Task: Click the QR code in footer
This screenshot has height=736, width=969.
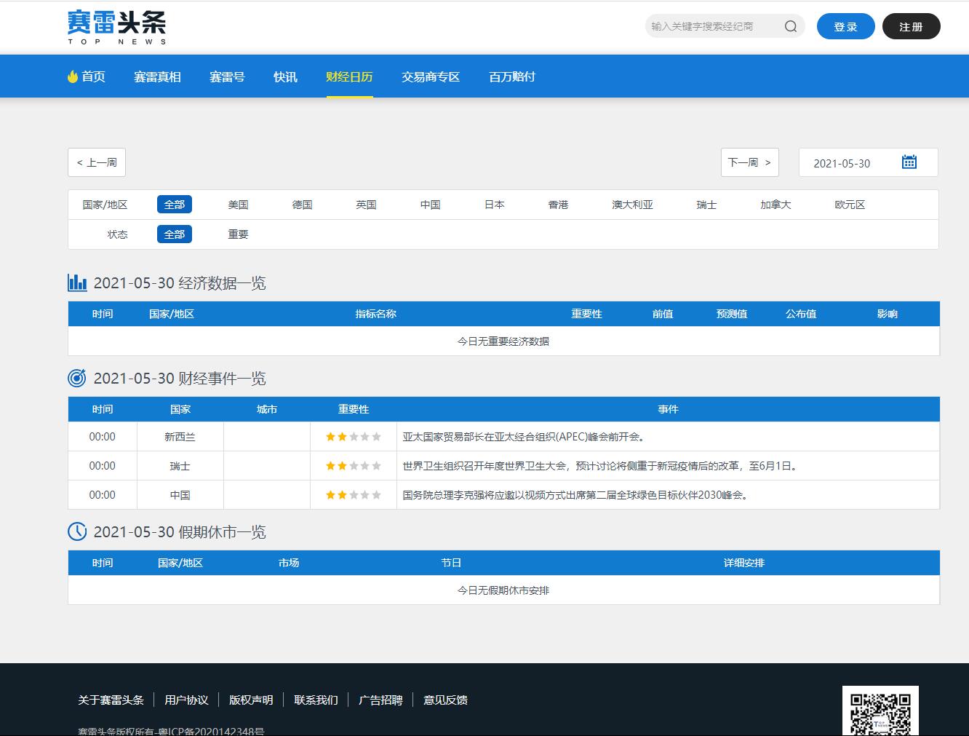Action: click(x=880, y=712)
